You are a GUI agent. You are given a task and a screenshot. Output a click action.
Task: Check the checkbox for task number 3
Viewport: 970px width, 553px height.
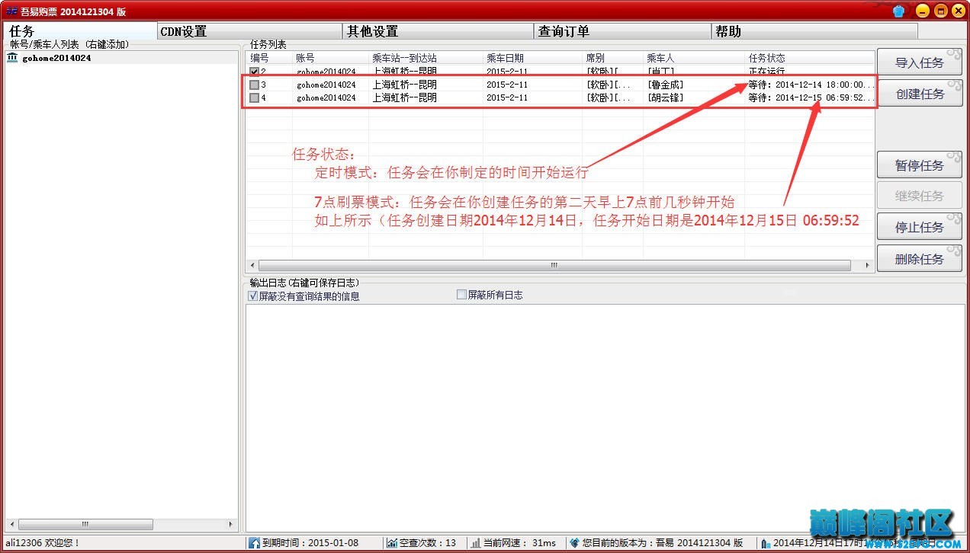(x=255, y=85)
